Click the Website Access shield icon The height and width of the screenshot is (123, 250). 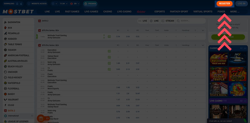[29, 4]
